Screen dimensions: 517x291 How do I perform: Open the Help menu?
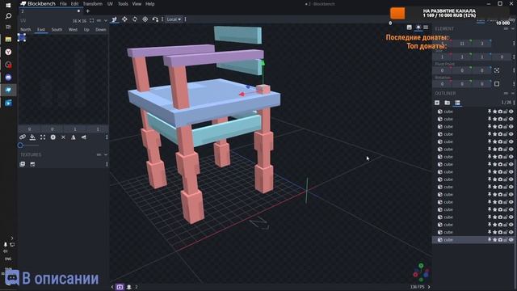click(150, 4)
